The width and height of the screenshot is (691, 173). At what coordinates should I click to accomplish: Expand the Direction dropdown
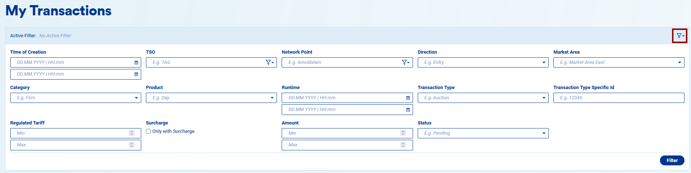tap(544, 62)
